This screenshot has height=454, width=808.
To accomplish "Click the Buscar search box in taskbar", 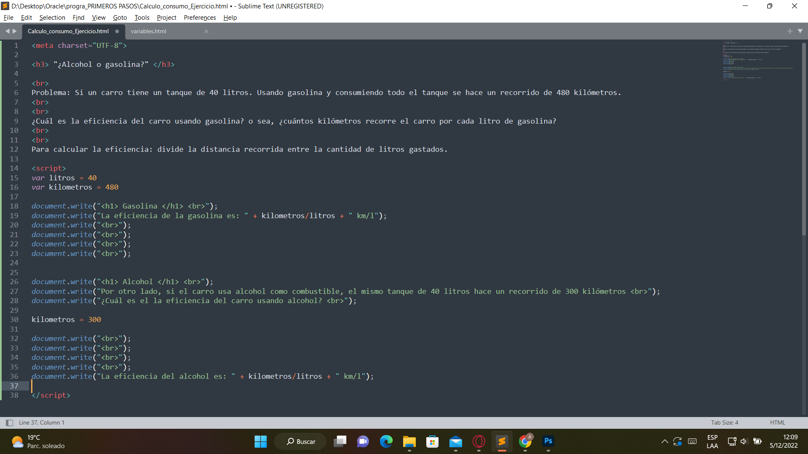I will click(300, 441).
